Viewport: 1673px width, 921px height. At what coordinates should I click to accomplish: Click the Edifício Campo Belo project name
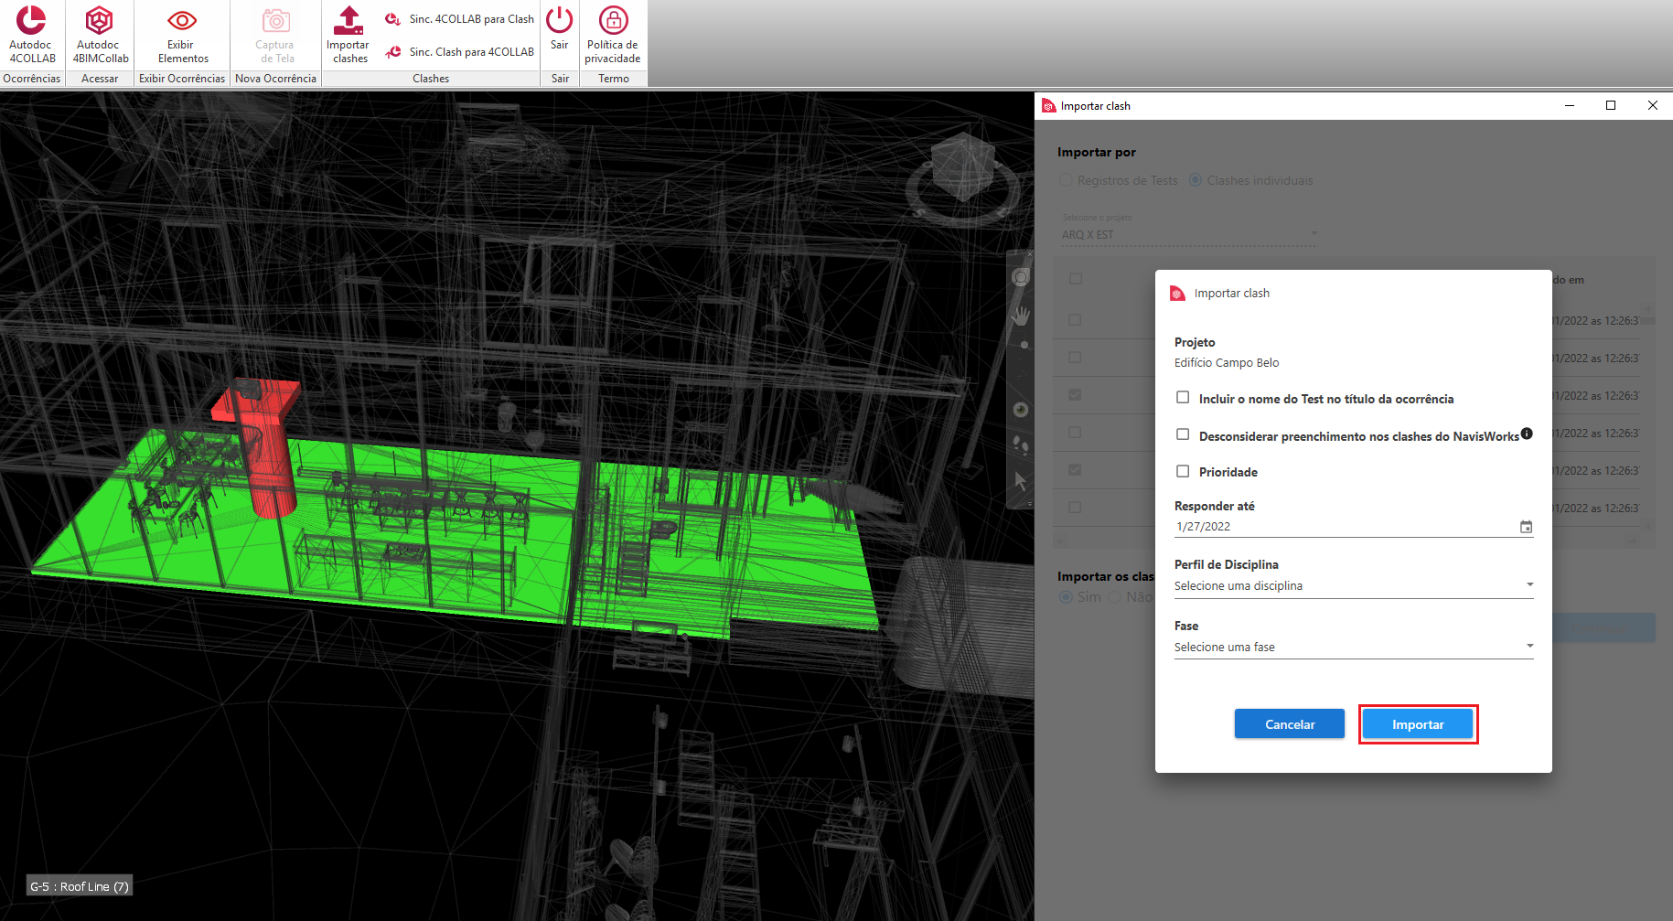pos(1227,363)
